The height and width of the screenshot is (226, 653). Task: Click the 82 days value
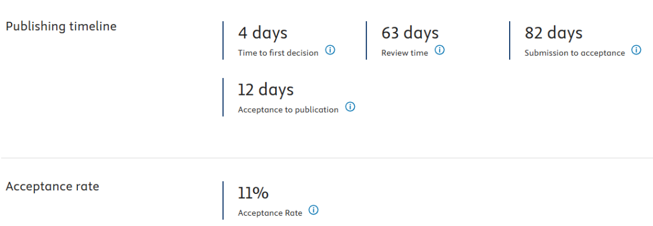tap(553, 33)
